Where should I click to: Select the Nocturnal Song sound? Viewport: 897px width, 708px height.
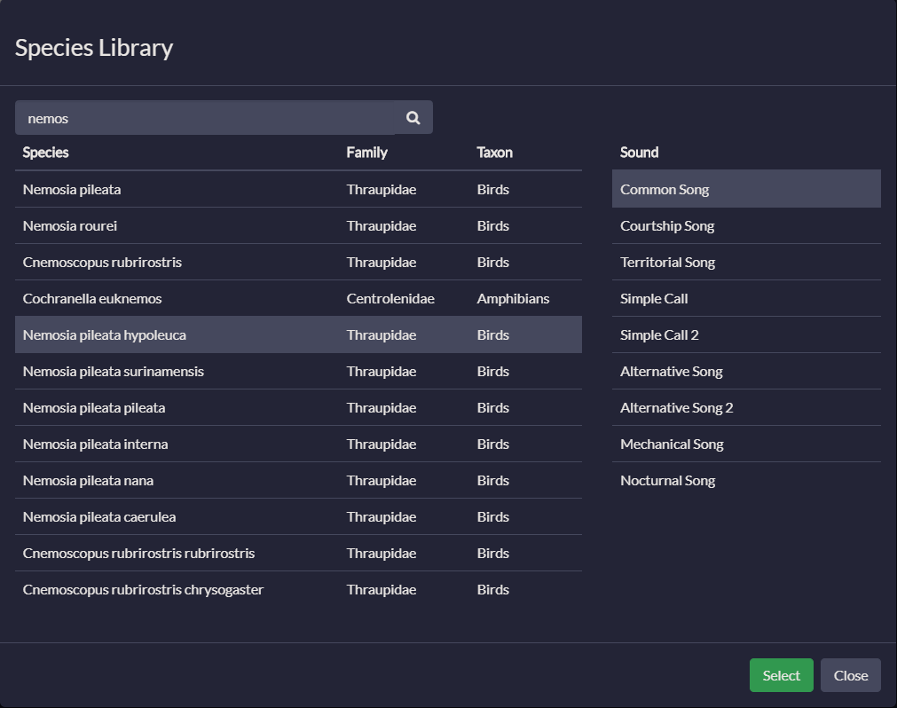pyautogui.click(x=746, y=480)
